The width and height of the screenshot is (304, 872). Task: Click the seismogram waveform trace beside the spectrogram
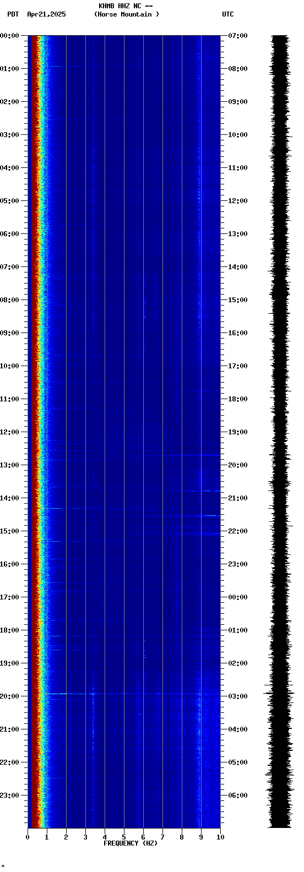[280, 432]
